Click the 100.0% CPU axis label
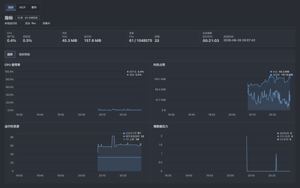Screen dimensions: 300x188 9,72
